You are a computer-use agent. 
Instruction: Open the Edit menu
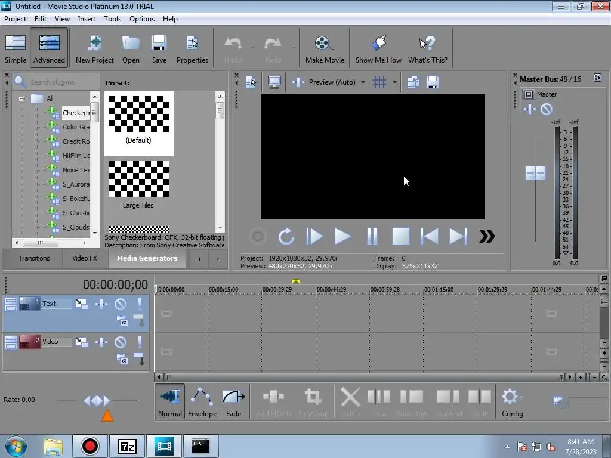(x=41, y=18)
